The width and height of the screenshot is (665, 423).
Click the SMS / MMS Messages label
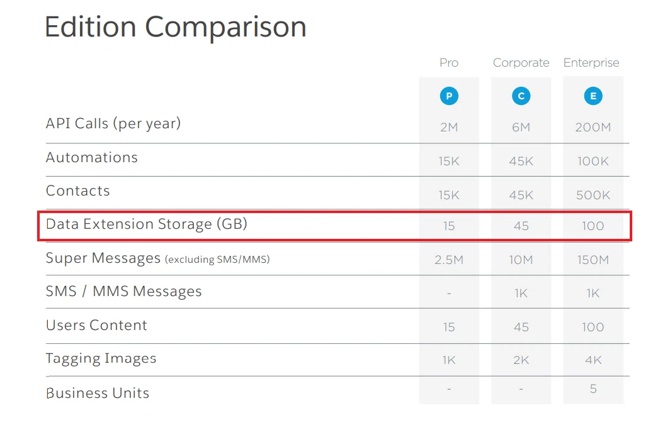[x=123, y=291]
